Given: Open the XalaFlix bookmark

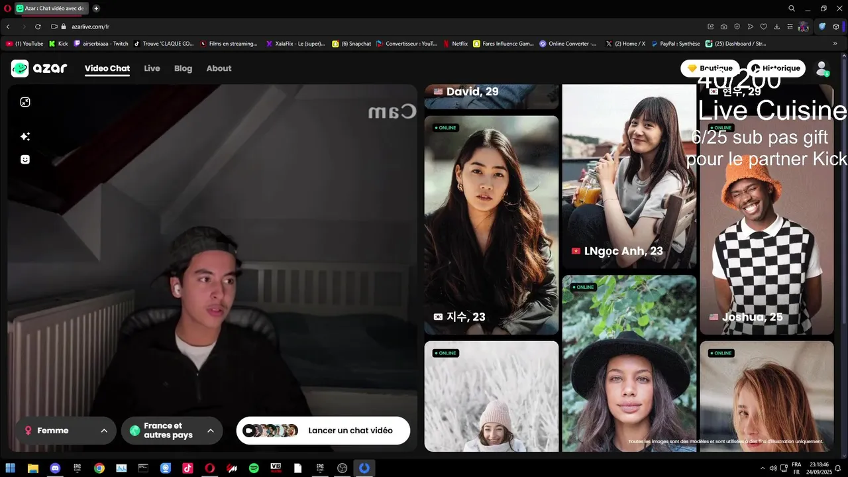Looking at the screenshot, I should pos(295,44).
